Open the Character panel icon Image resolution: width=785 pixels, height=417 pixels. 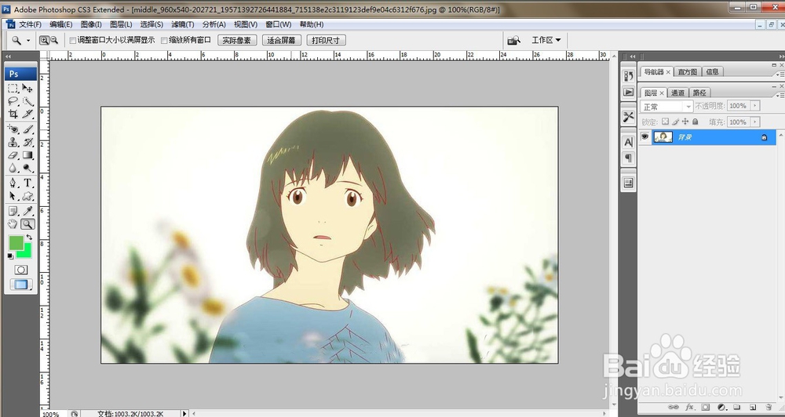pyautogui.click(x=628, y=142)
